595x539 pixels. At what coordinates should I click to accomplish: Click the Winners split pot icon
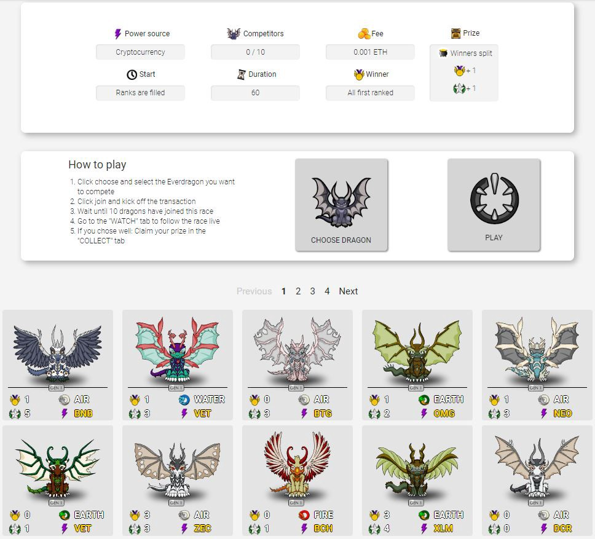point(443,53)
